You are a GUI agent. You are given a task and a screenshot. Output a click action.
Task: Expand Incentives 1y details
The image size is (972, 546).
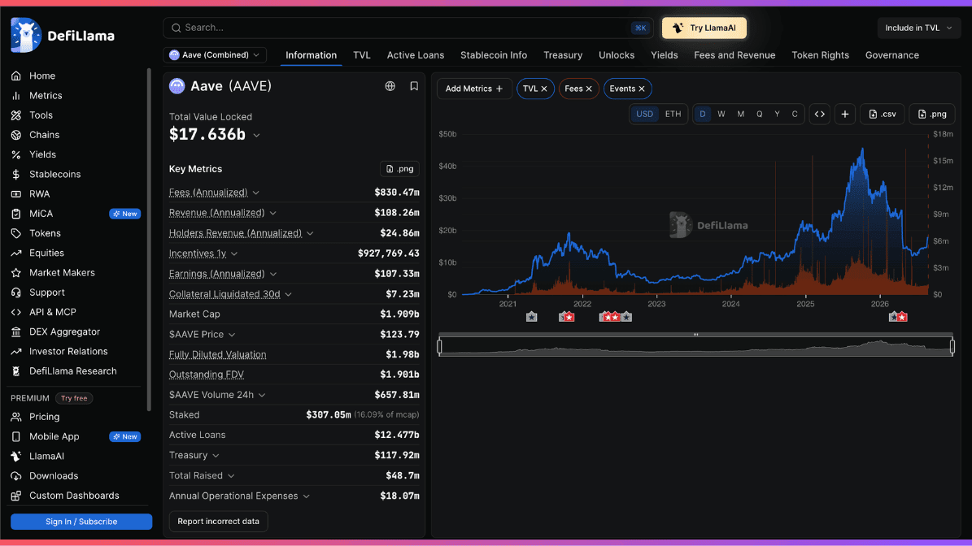click(234, 253)
